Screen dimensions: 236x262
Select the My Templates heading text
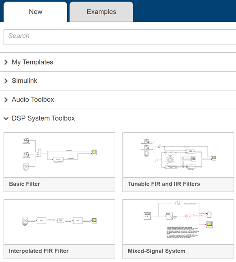coord(33,62)
